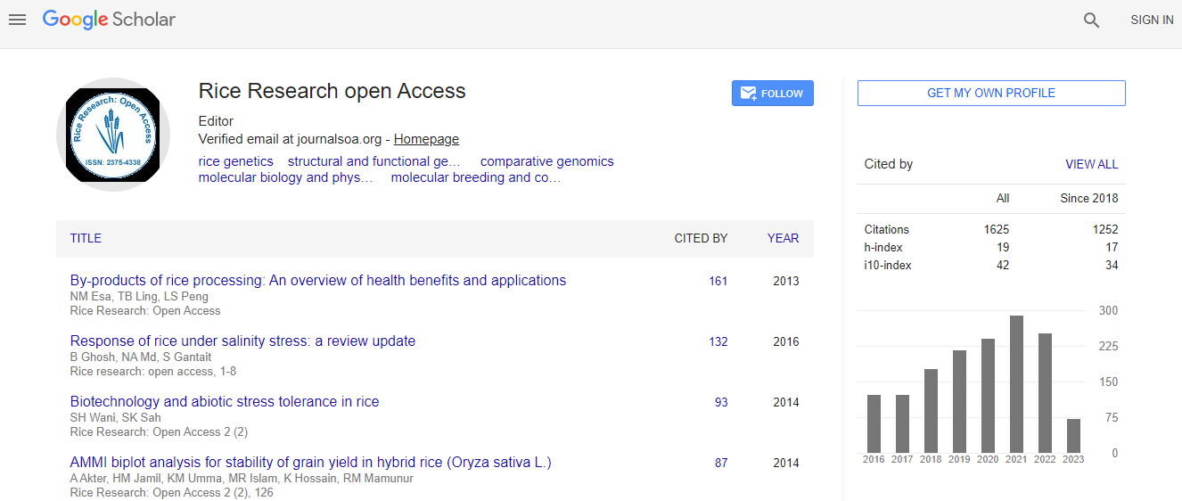Click the Rice Research profile picture

113,135
